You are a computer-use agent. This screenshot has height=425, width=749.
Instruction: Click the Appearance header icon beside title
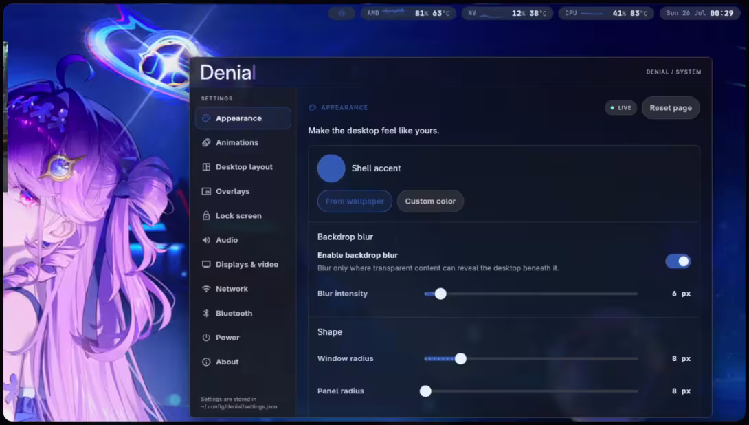(x=313, y=107)
